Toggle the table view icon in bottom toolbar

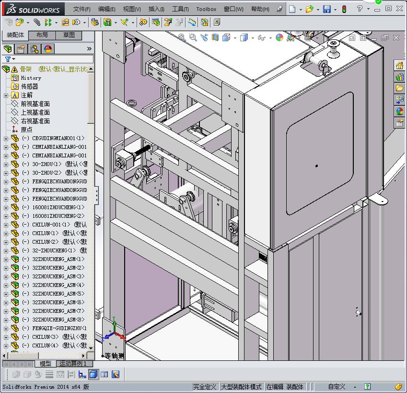(105, 374)
